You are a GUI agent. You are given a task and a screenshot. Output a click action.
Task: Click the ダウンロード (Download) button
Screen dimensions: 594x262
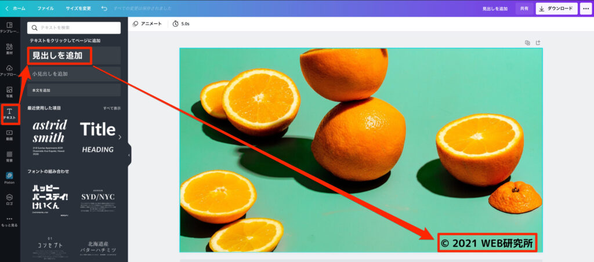(x=556, y=9)
